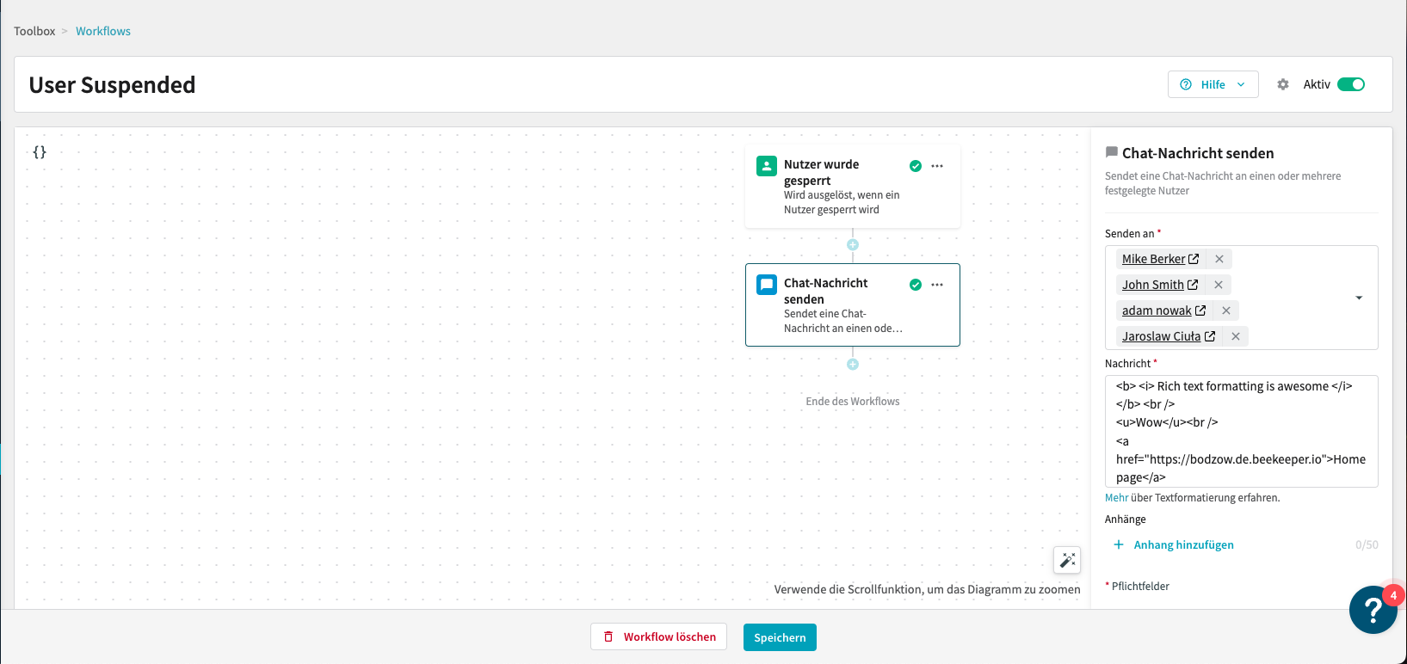Open Mike Berker's profile link
Viewport: 1407px width, 664px height.
(x=1160, y=259)
